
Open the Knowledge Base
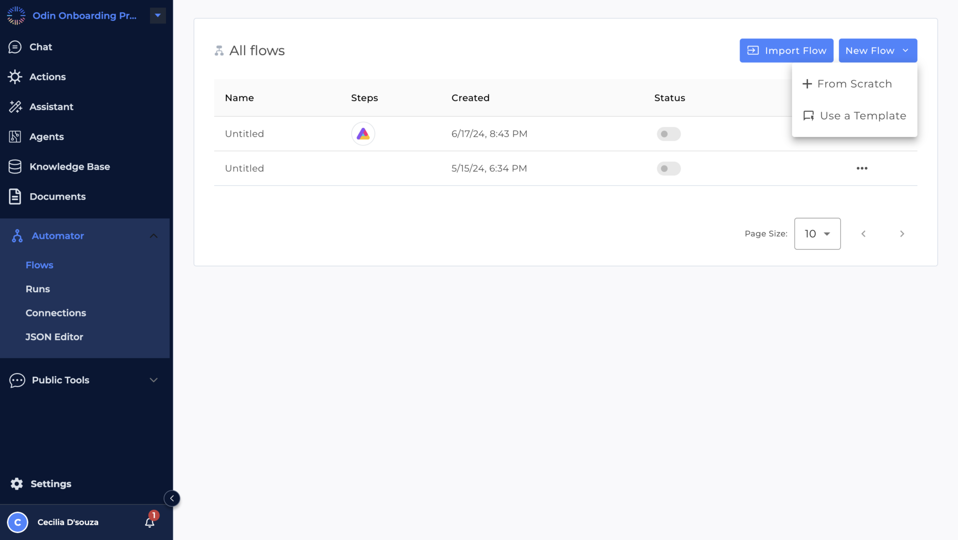tap(70, 166)
